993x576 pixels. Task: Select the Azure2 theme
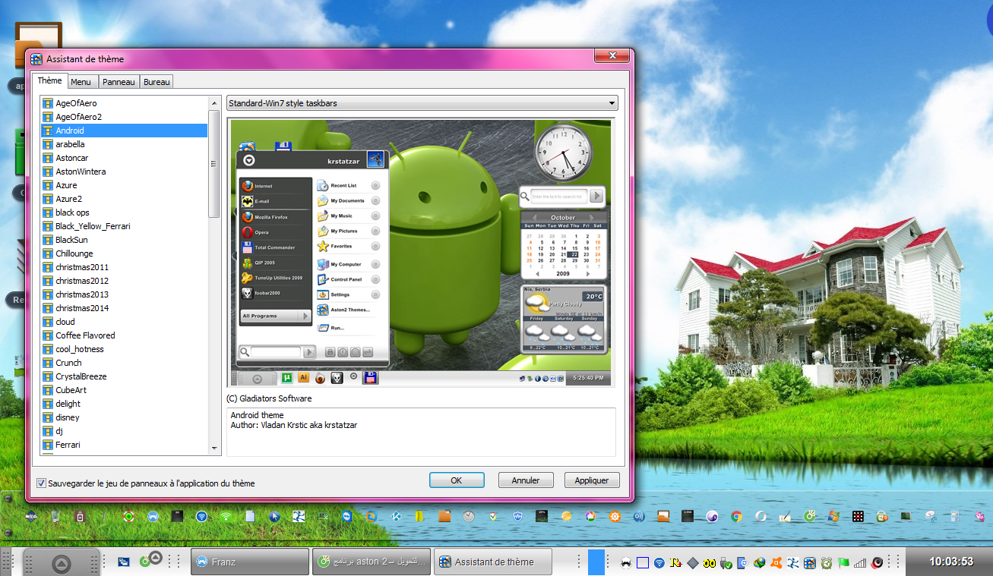pyautogui.click(x=125, y=199)
